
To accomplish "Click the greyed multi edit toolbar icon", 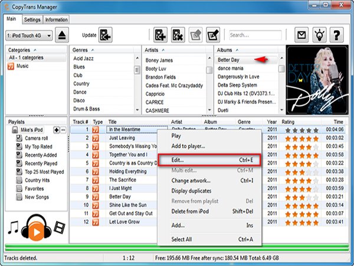I will (x=195, y=35).
